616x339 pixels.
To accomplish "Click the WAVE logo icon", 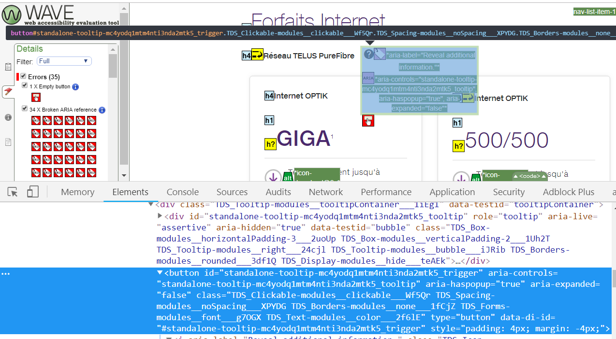I will click(13, 14).
